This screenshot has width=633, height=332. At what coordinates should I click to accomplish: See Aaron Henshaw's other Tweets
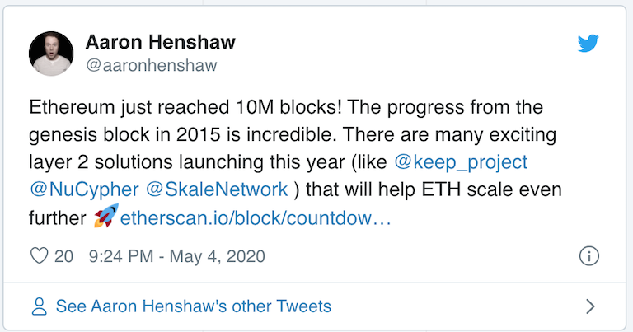[193, 307]
